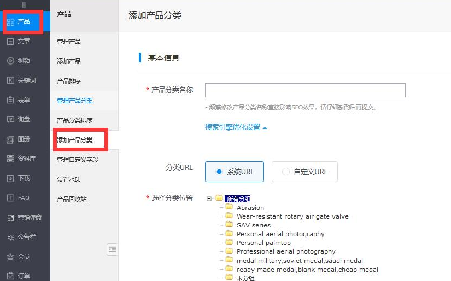This screenshot has width=451, height=281.
Task: Click the 所有分组 root folder icon
Action: (219, 198)
